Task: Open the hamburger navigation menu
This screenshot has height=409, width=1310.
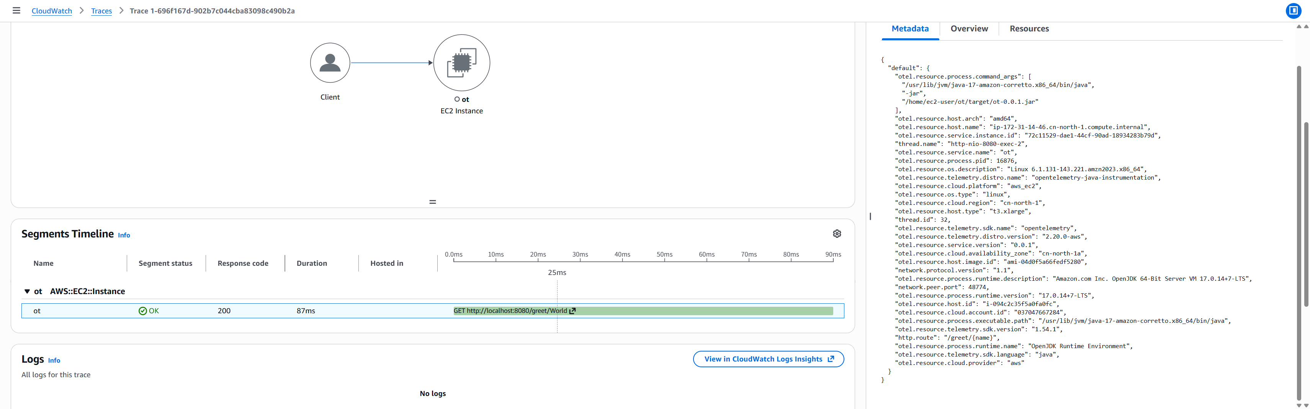Action: 16,10
